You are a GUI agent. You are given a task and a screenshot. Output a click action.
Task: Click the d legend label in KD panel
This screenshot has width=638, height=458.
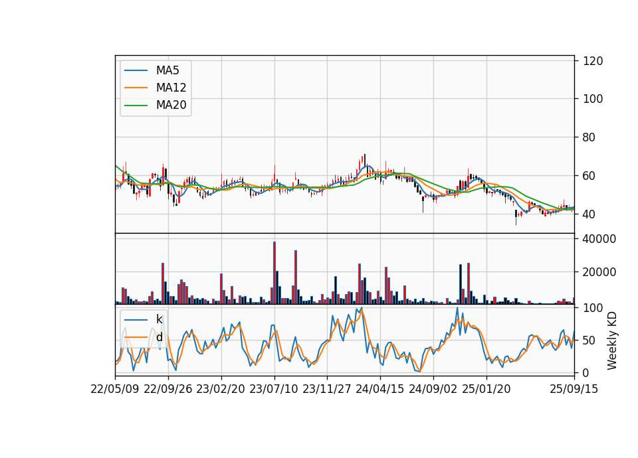pyautogui.click(x=159, y=337)
